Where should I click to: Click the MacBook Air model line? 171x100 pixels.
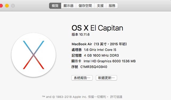pyautogui.click(x=99, y=44)
